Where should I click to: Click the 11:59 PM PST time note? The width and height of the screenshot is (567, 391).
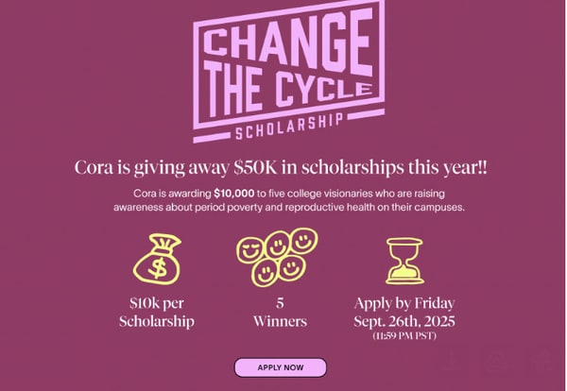[404, 336]
